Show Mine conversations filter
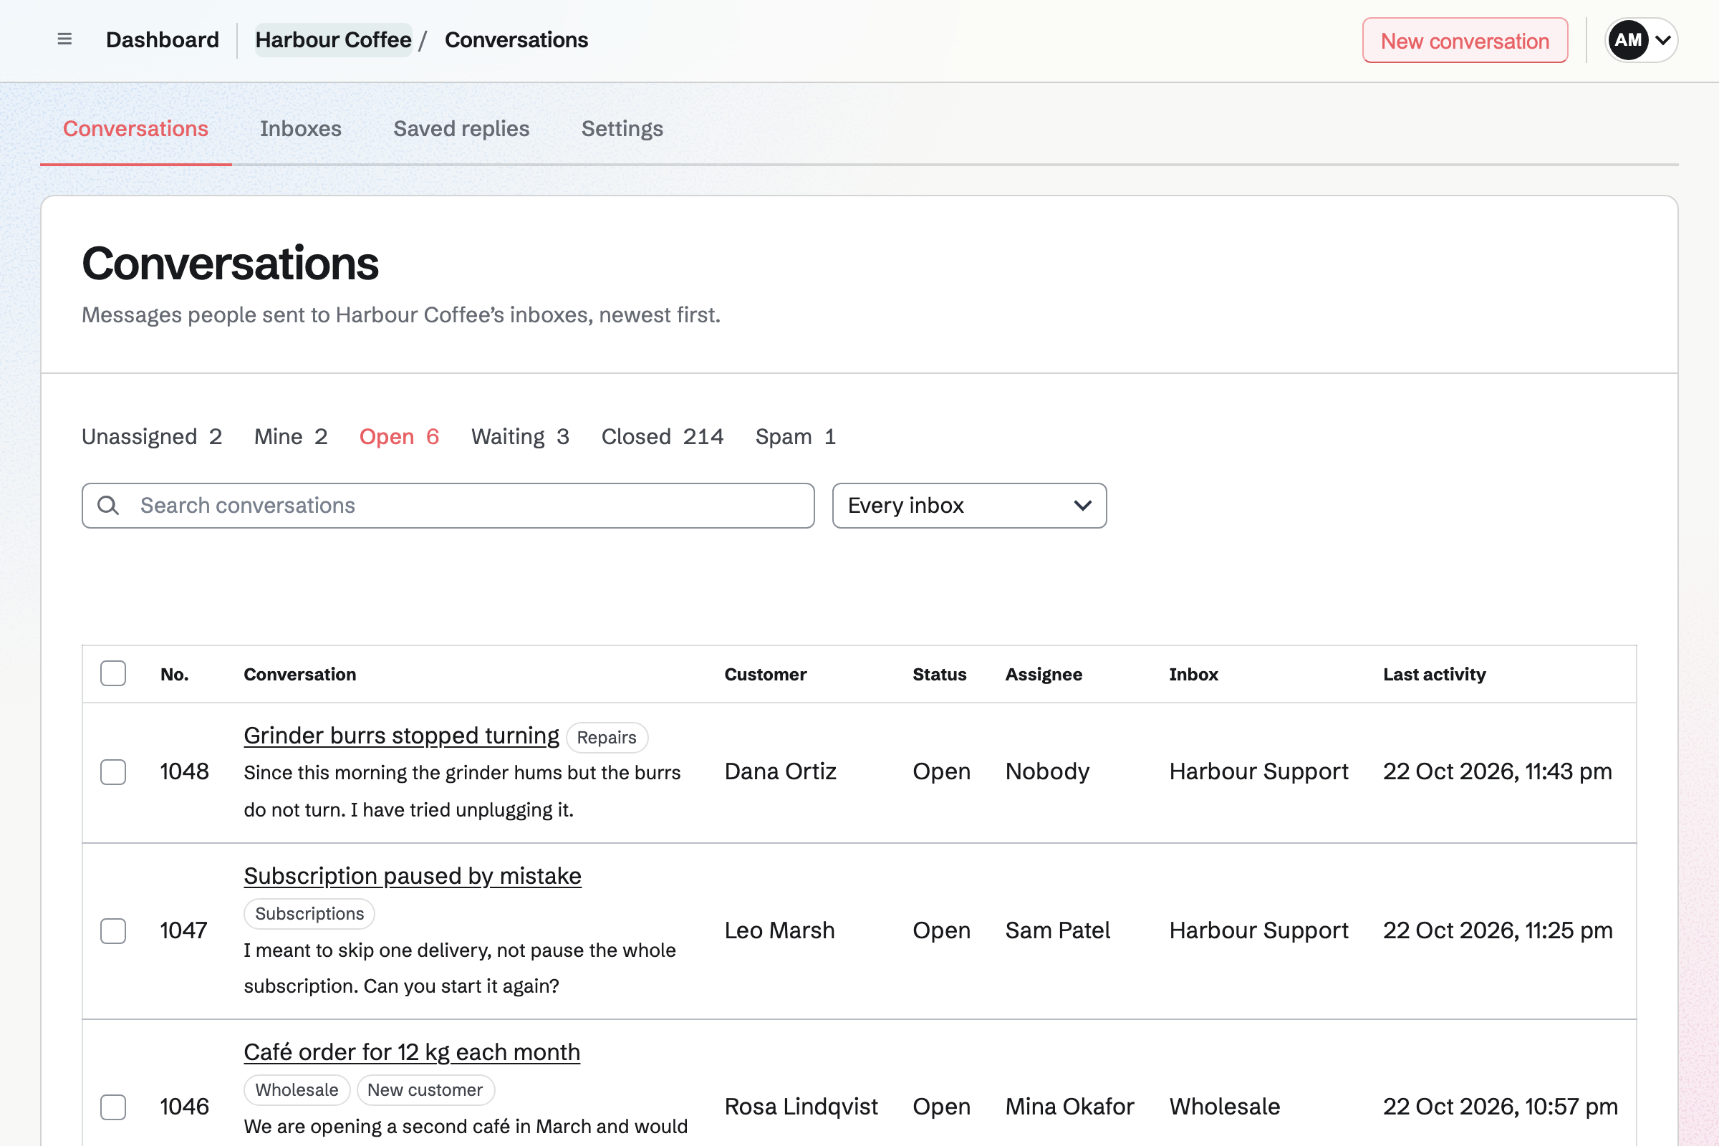This screenshot has width=1719, height=1146. 291,436
